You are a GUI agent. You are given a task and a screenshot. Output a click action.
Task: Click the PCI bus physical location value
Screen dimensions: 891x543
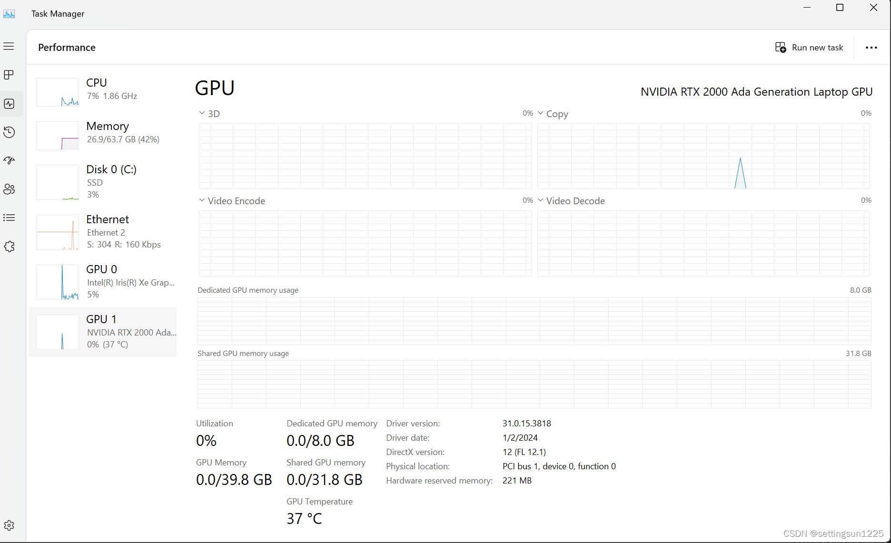click(559, 466)
